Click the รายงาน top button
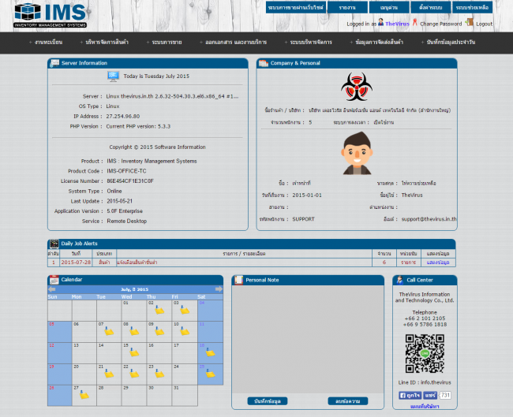Screen dimensions: 513x417 pyautogui.click(x=347, y=7)
